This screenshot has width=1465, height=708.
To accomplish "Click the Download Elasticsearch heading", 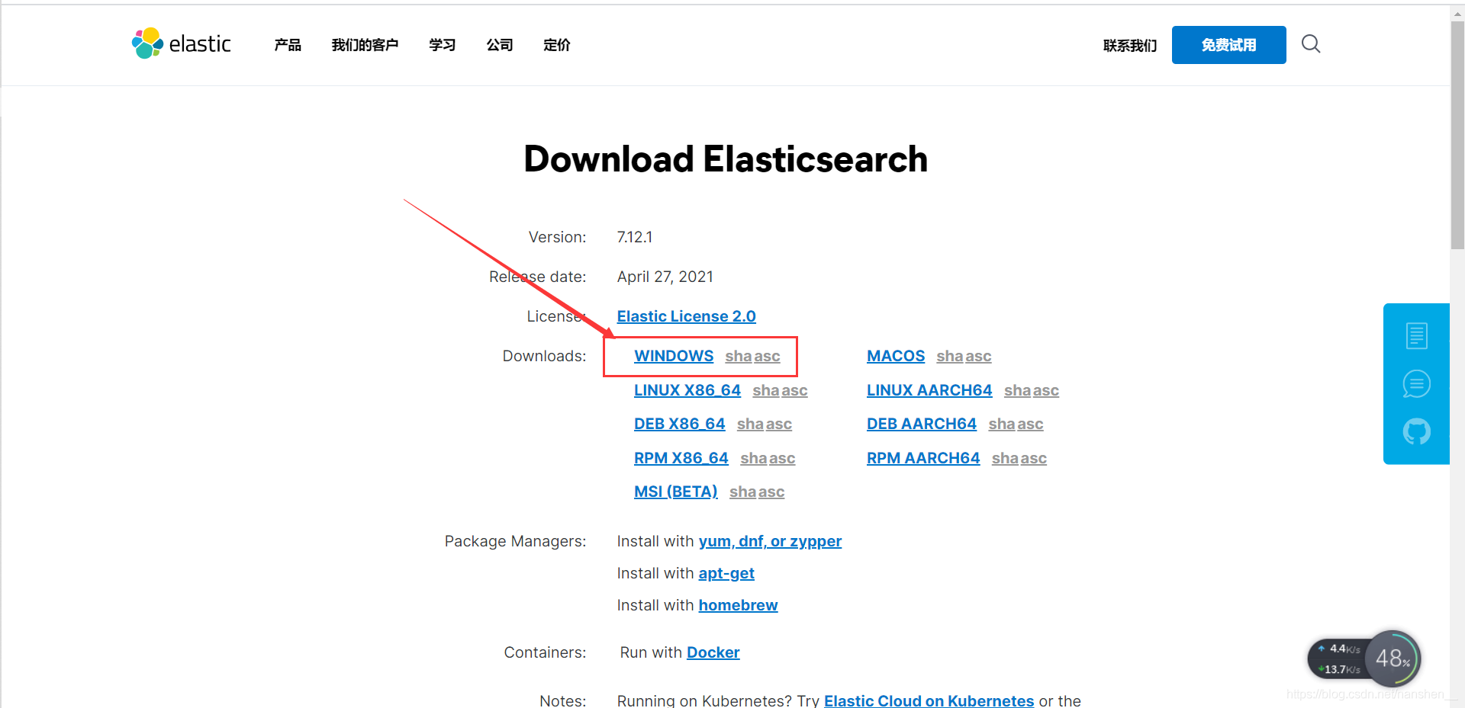I will (726, 159).
